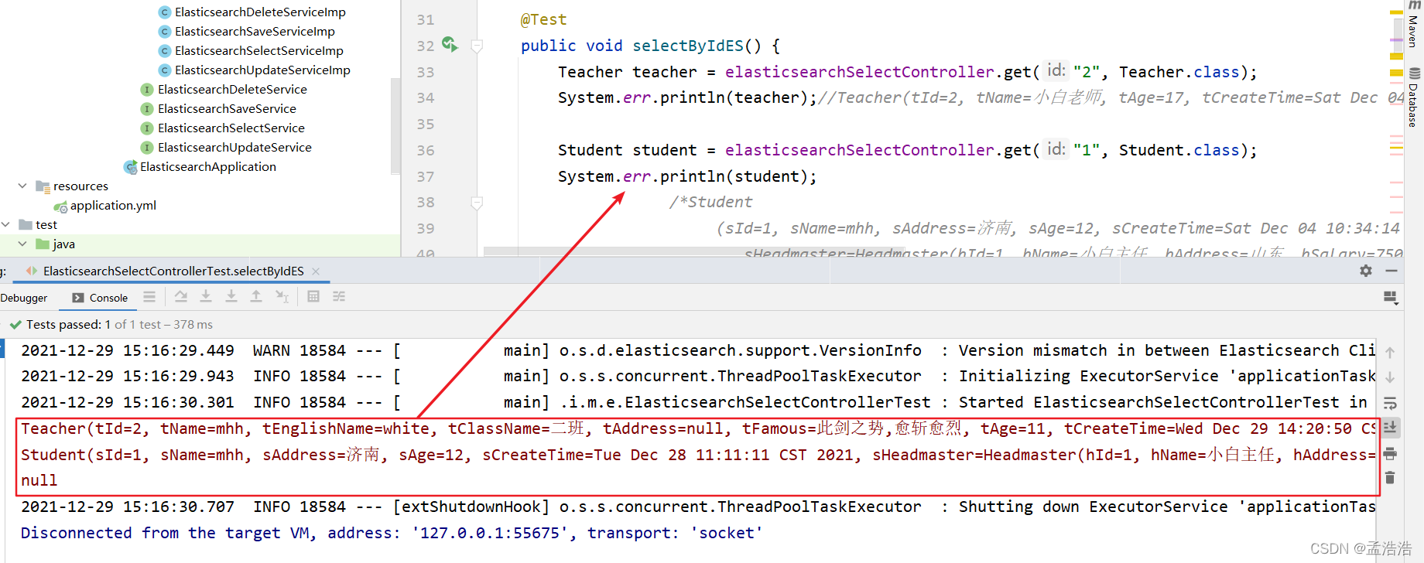Click the Step Over icon
The image size is (1424, 563).
[x=180, y=297]
